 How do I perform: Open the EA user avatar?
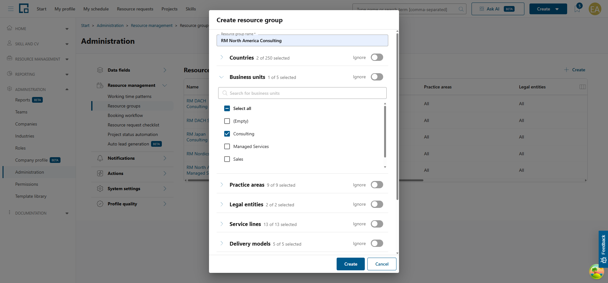click(x=595, y=9)
